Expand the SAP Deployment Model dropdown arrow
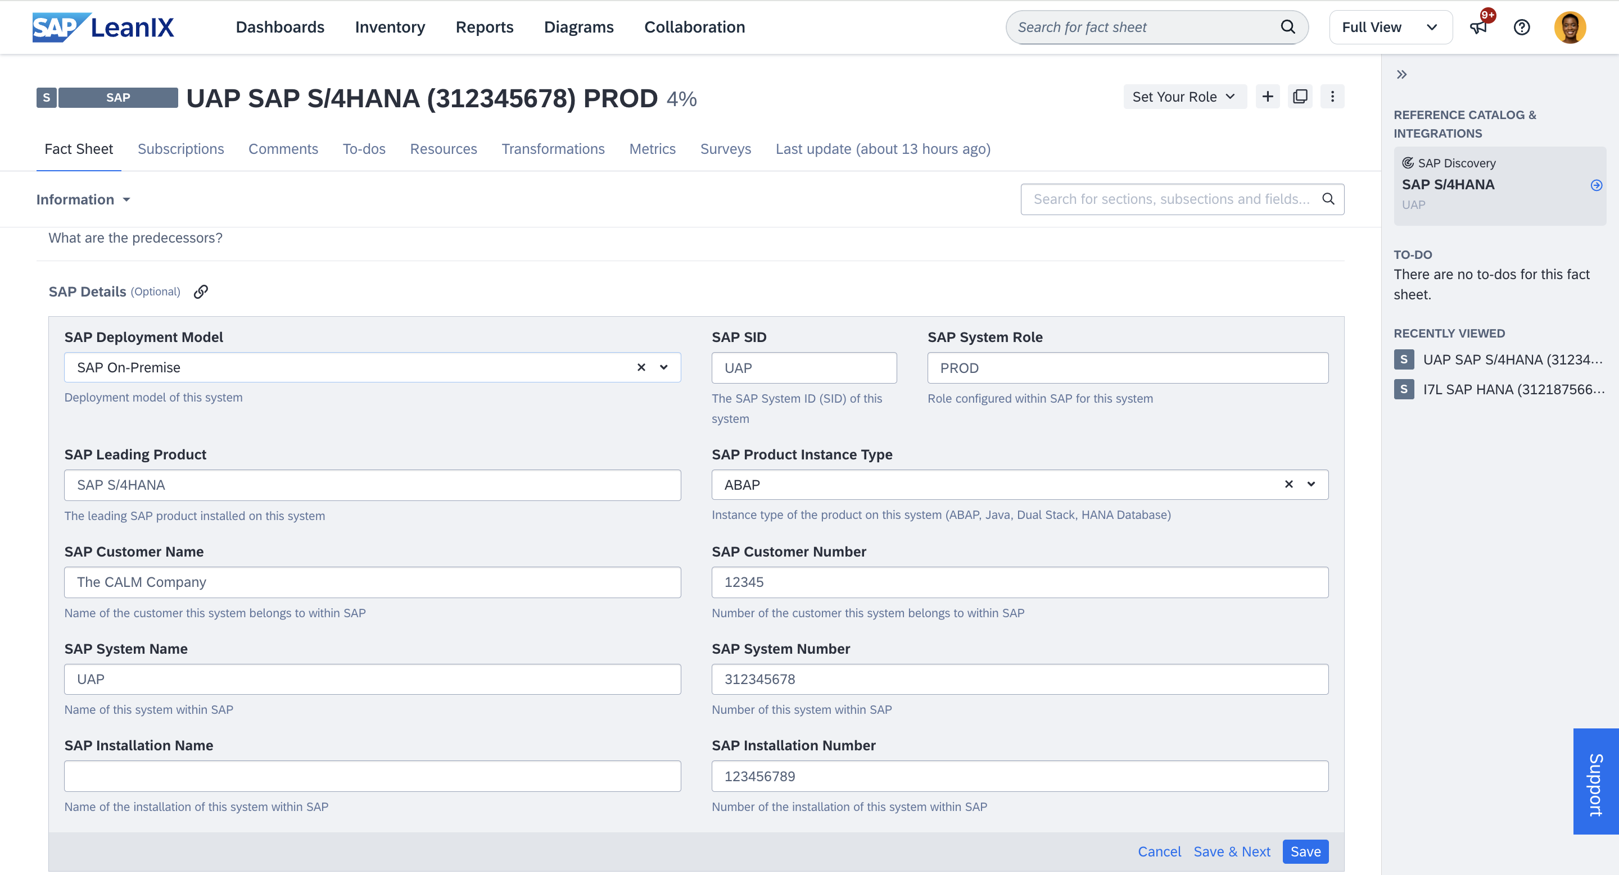 coord(664,367)
